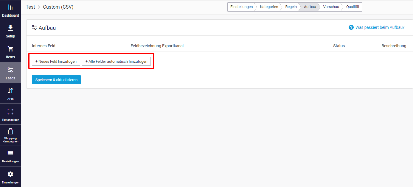413x187 pixels.
Task: Click Alle Felder automatisch hinzufügen
Action: (x=117, y=61)
